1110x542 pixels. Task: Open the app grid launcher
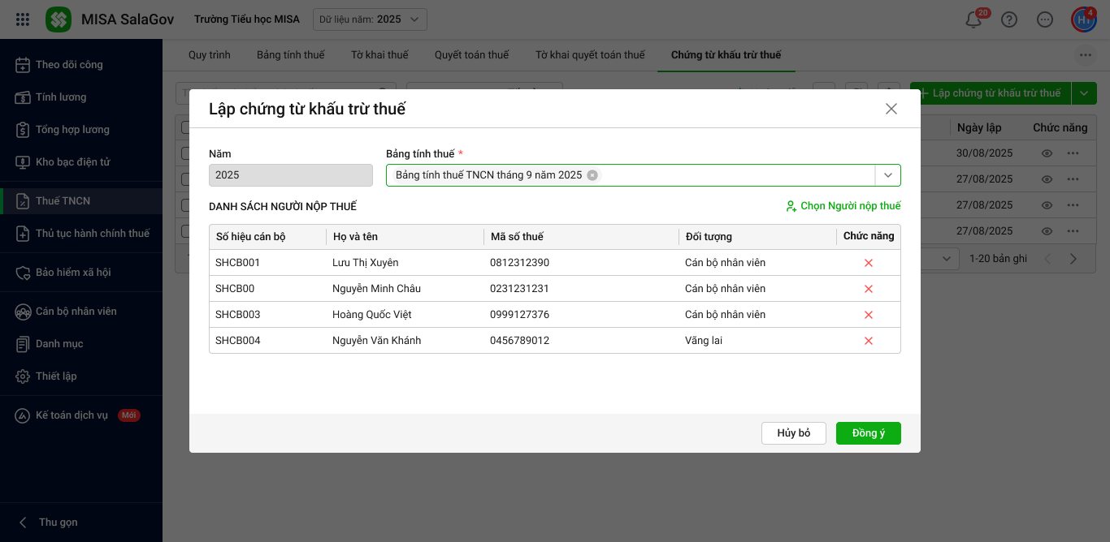tap(23, 19)
